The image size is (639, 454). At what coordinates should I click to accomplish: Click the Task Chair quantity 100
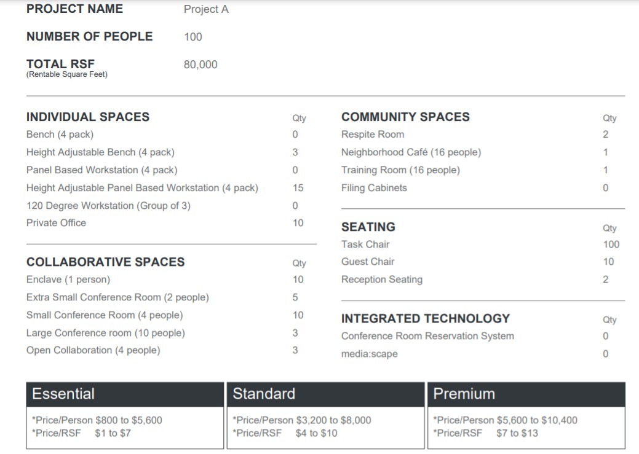click(x=611, y=245)
